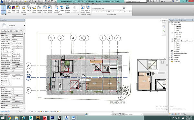Screen dimensions: 194x120
Task: Expand the Families node in Project Browser
Action: tap(170, 57)
